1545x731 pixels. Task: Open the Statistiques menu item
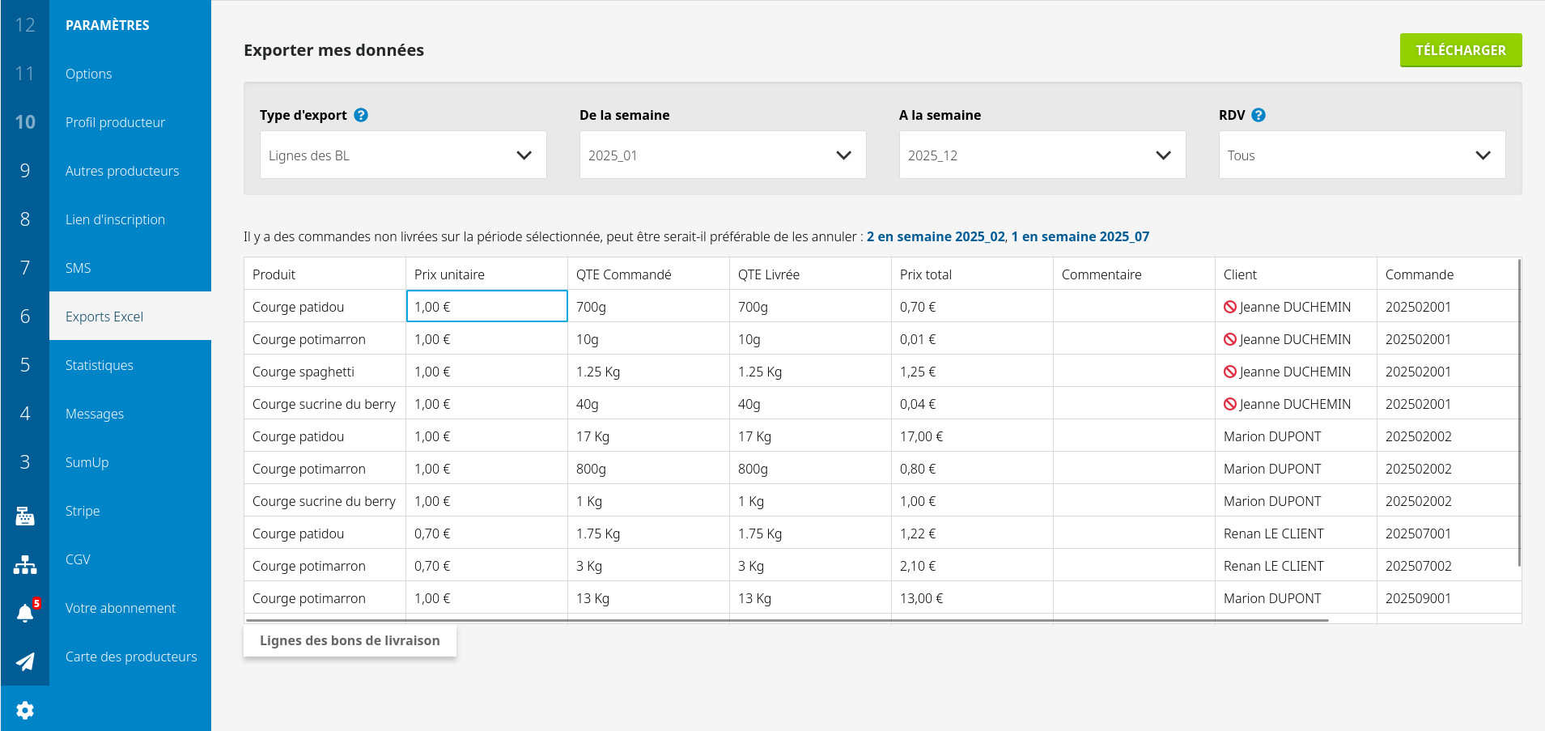pyautogui.click(x=100, y=365)
